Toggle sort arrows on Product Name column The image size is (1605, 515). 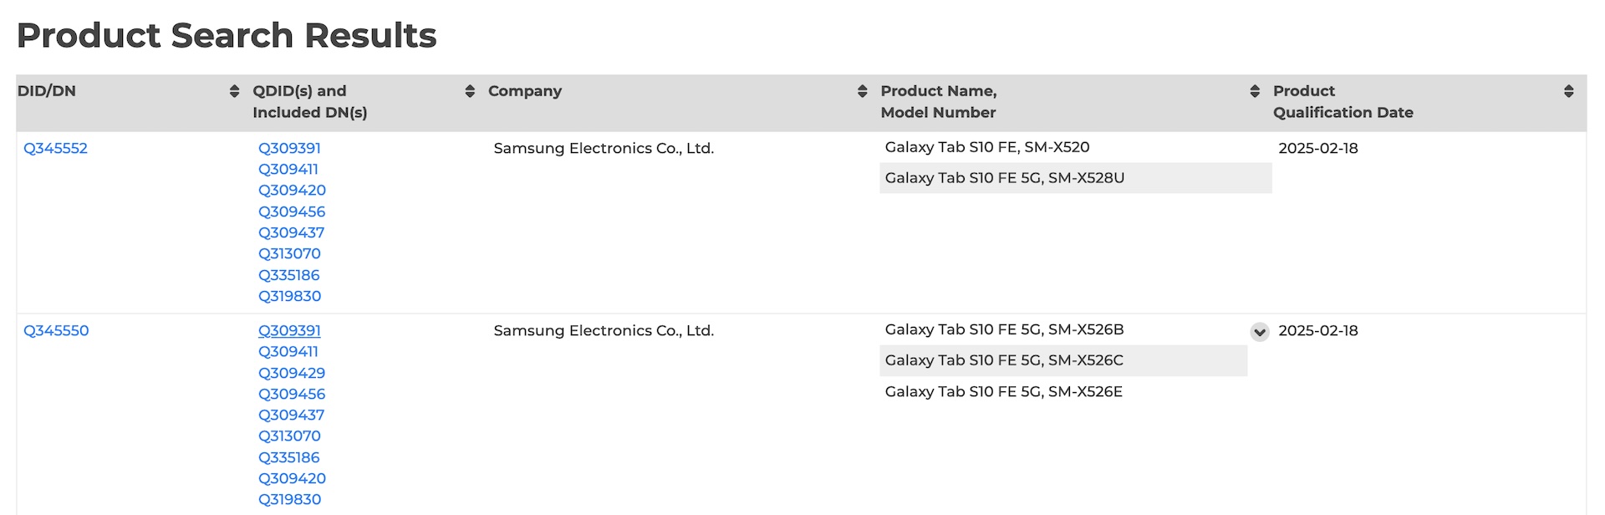1255,91
